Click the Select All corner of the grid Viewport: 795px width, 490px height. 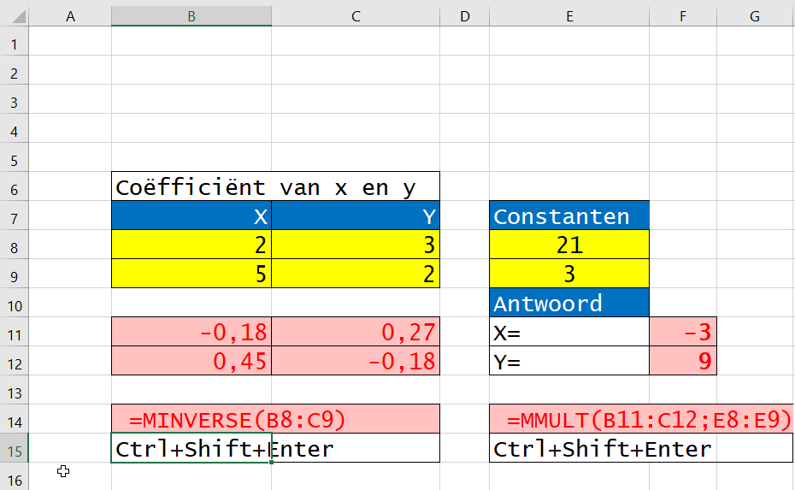tap(14, 15)
